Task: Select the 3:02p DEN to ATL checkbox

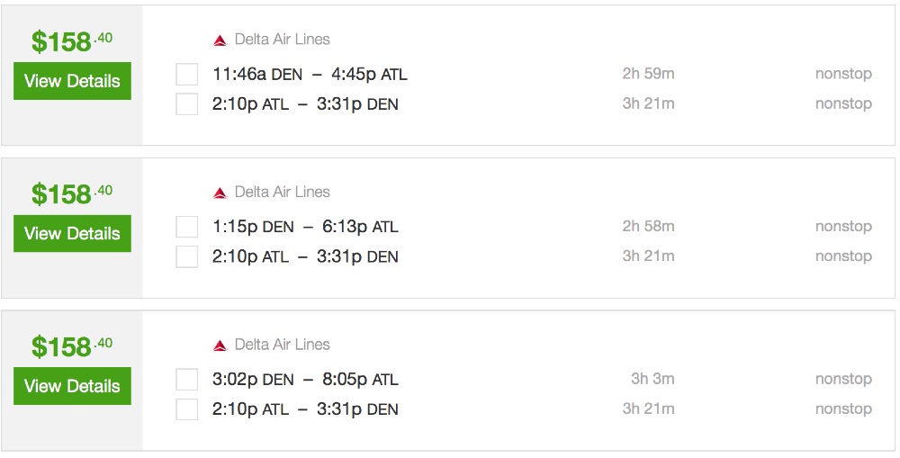Action: click(187, 379)
